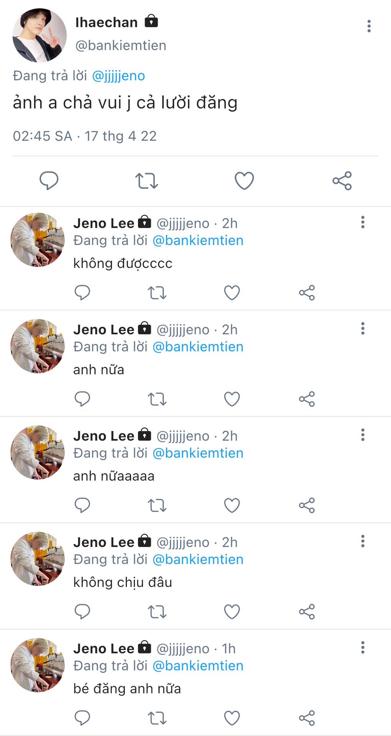Open options menu for "không đượcccc" reply
Screen dimensions: 391x736
click(363, 222)
